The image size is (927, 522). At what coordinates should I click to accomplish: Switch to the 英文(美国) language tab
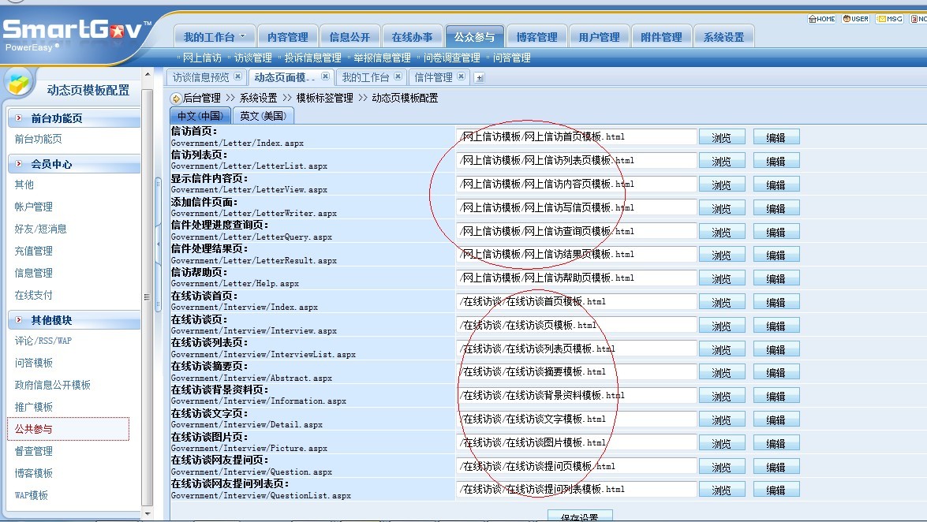click(x=264, y=116)
